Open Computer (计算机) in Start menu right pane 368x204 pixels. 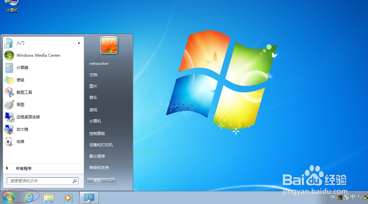click(95, 121)
